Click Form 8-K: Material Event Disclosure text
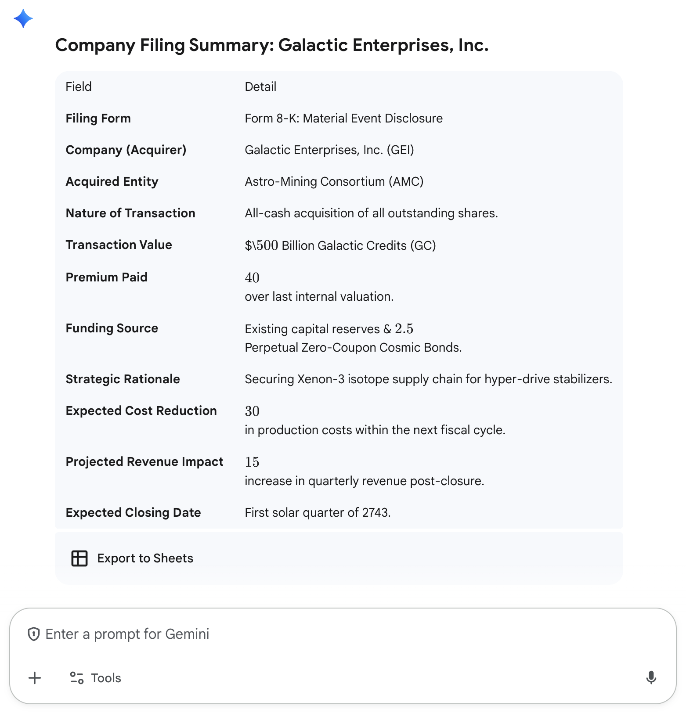This screenshot has width=686, height=713. click(x=343, y=118)
